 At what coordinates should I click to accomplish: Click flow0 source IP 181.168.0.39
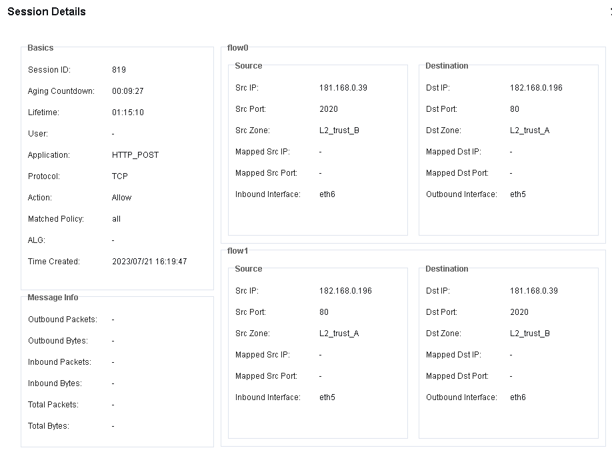(x=343, y=88)
